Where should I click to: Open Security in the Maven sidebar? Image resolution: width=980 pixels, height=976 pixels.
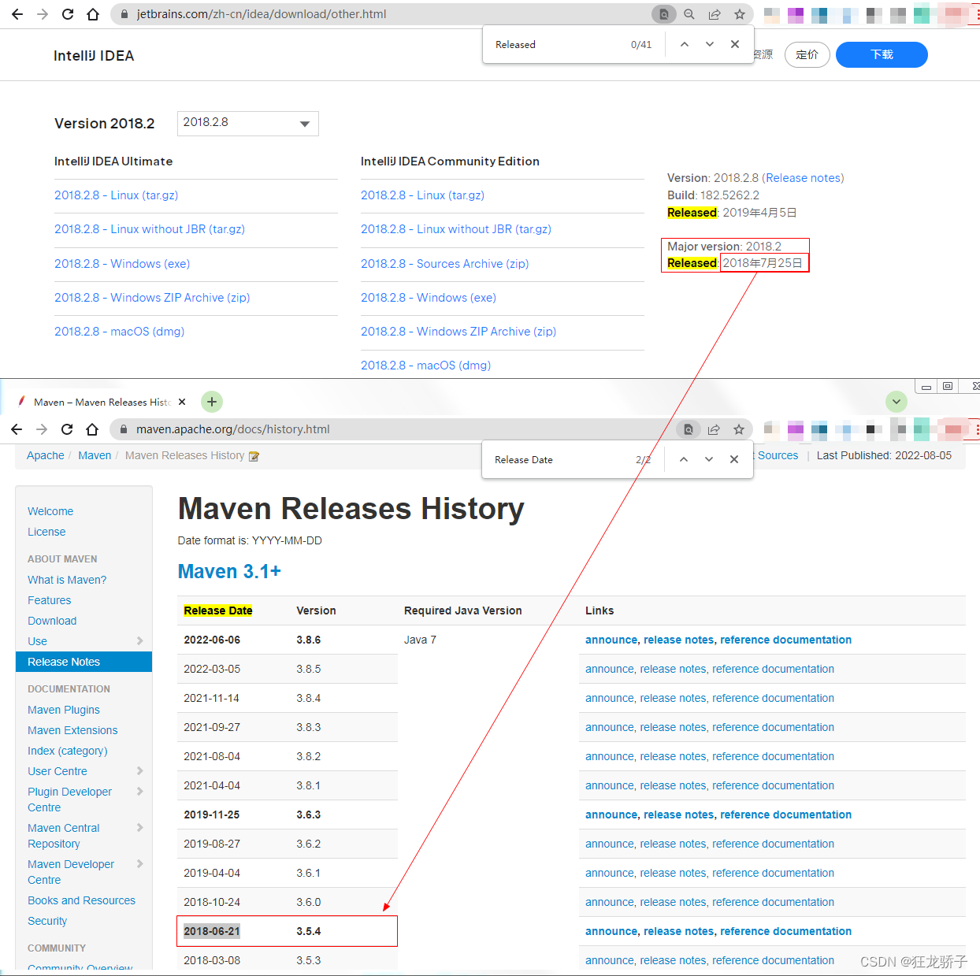tap(47, 921)
